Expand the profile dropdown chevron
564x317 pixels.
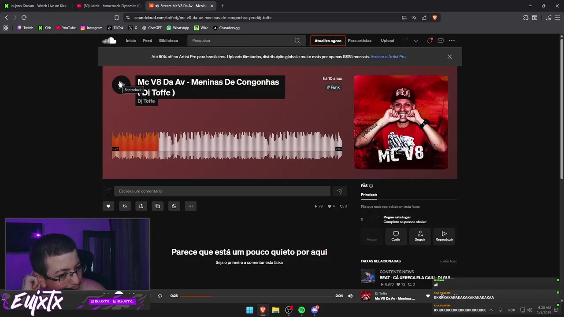tap(416, 41)
